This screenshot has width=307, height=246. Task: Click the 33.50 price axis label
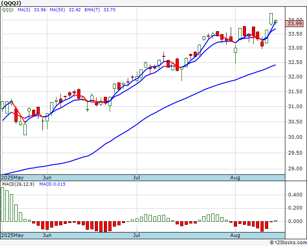click(295, 34)
